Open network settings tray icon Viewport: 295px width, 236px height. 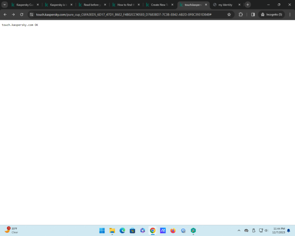tap(261, 231)
